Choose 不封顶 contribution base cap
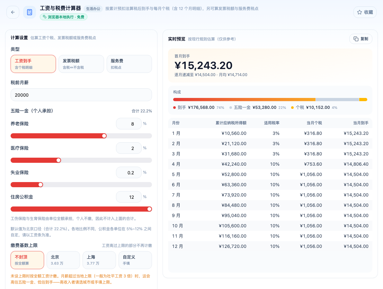Screen dimensions: 383x289 click(x=27, y=260)
